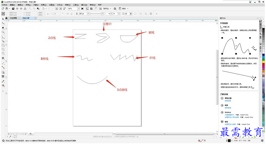Toggle show guidelines icon in toolbar
The image size is (266, 144).
(x=95, y=8)
